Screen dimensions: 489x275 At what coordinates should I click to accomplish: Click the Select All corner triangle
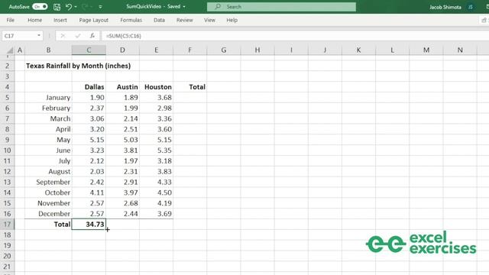tap(9, 50)
